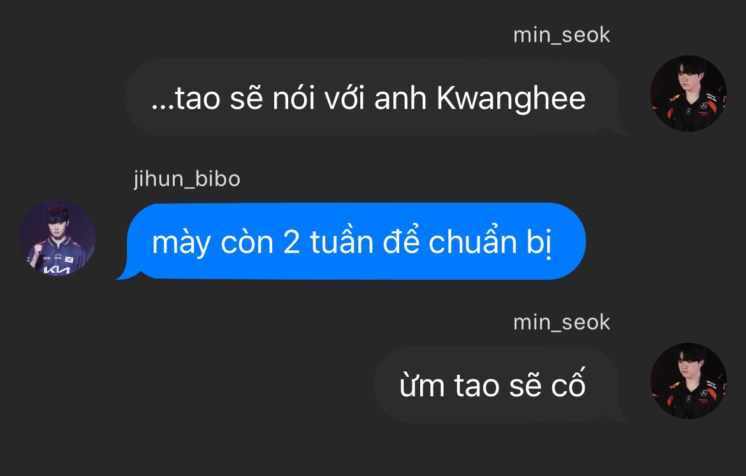Click the number "2" in the blue message
The height and width of the screenshot is (476, 746).
(291, 243)
